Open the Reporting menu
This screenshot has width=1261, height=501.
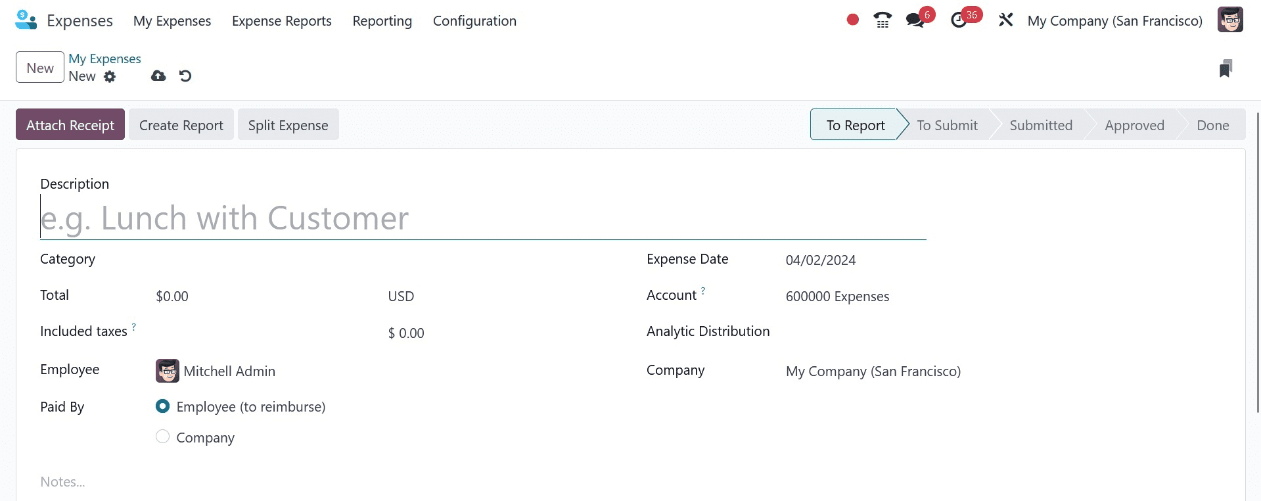click(x=382, y=20)
